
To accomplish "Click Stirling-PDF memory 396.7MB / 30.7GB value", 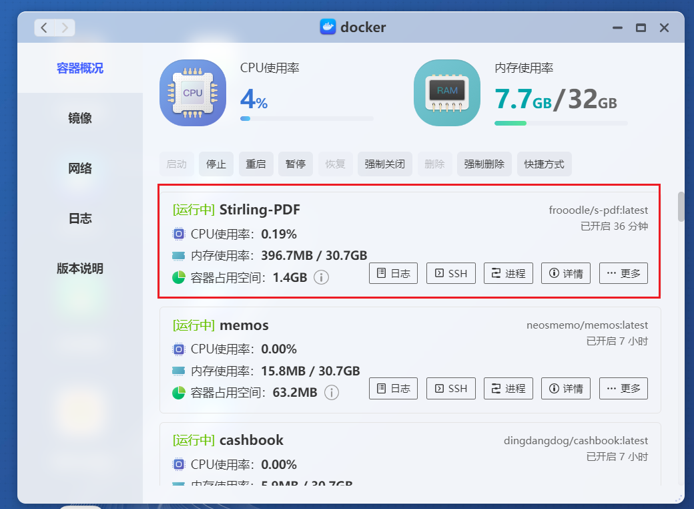I will pyautogui.click(x=314, y=256).
